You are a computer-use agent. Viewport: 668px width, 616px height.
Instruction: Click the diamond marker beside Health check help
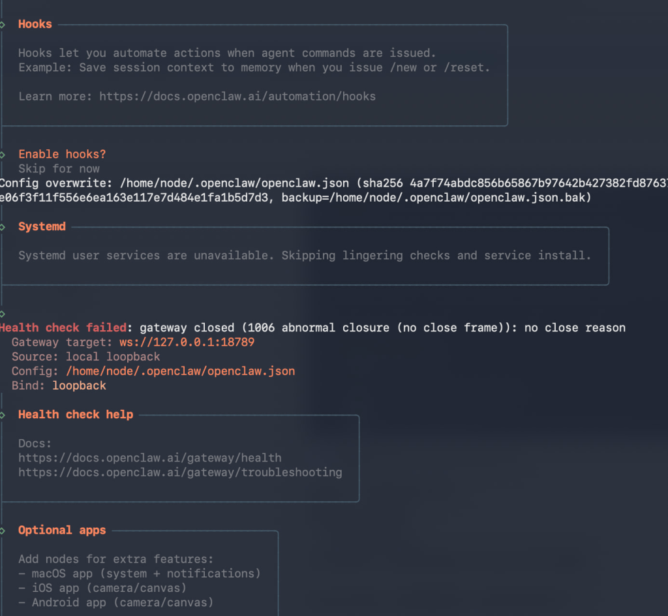pos(3,415)
